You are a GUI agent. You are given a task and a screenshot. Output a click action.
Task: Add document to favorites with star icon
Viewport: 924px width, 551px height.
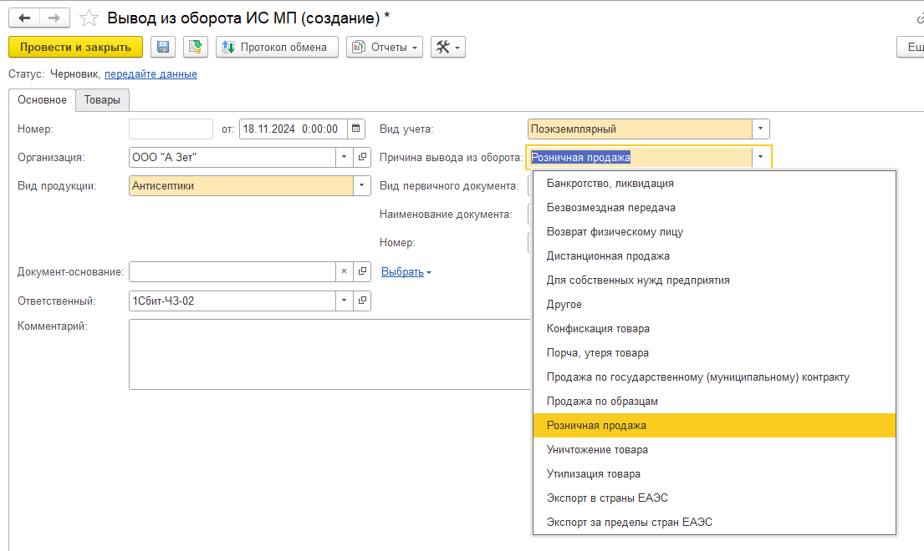tap(88, 18)
